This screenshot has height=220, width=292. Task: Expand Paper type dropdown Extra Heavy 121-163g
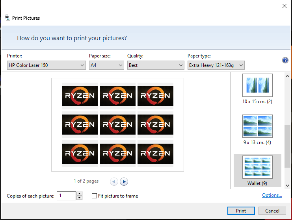click(x=216, y=65)
